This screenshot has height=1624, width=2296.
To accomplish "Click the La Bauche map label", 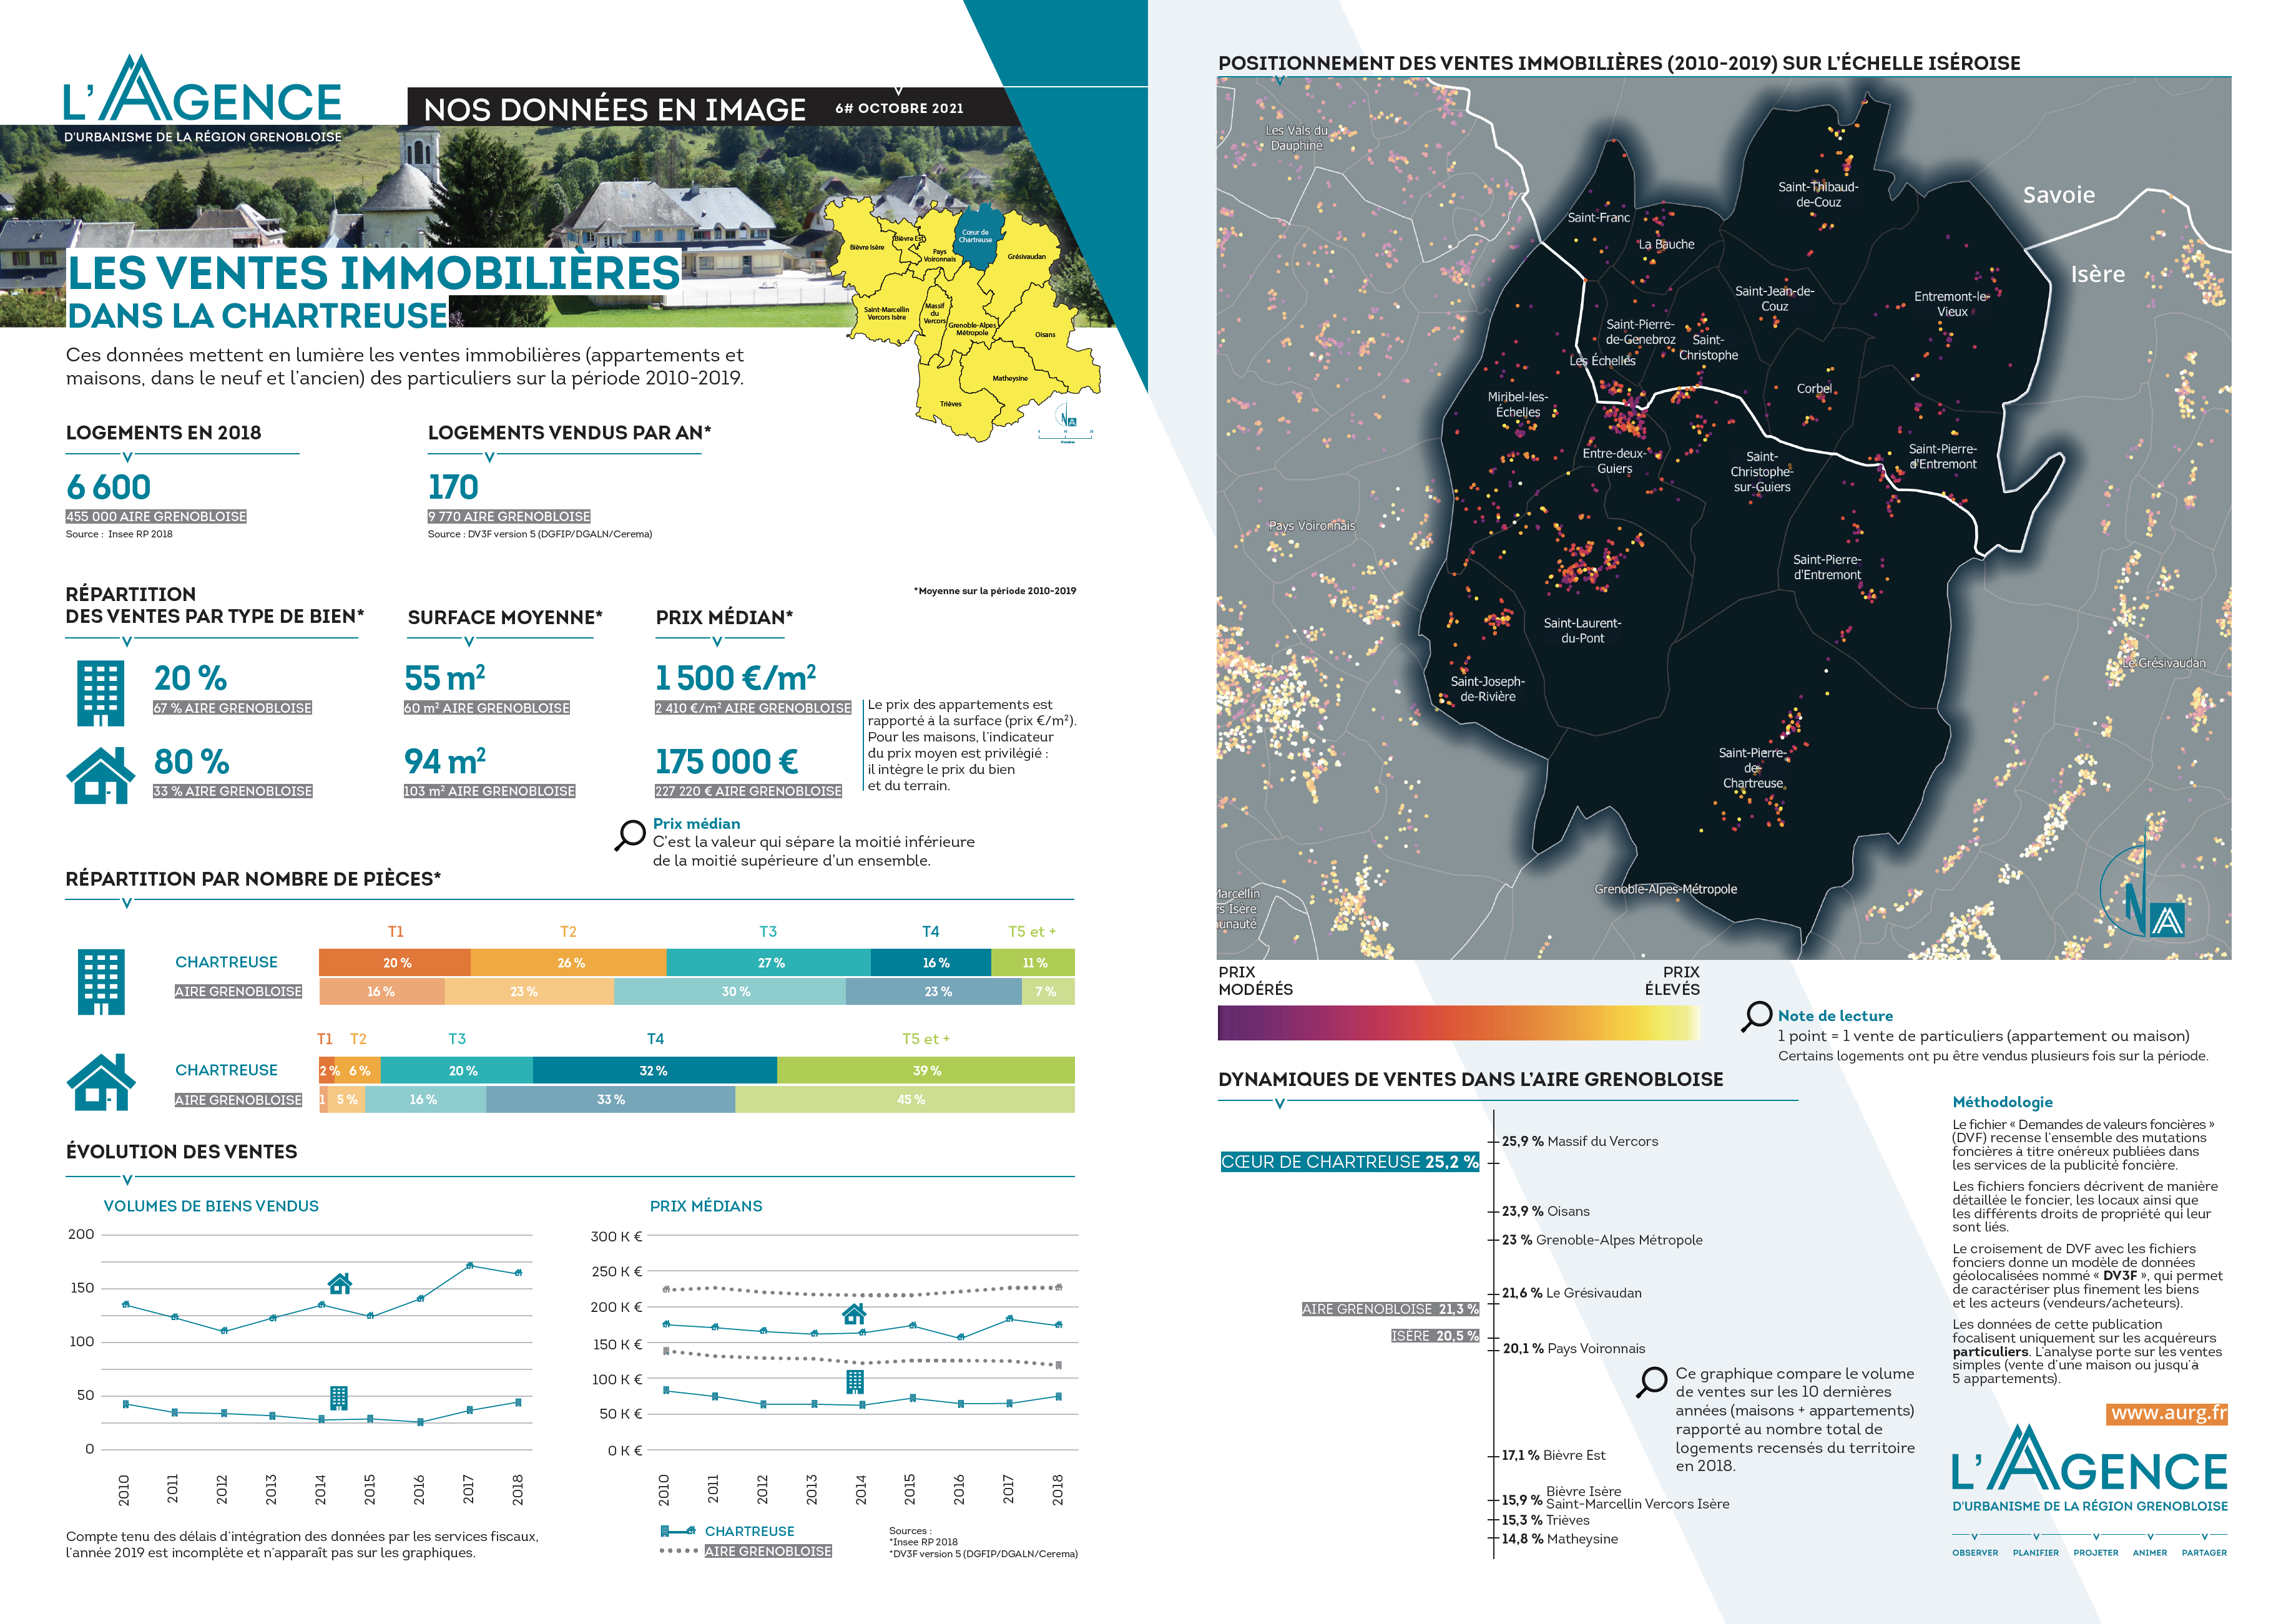I will coord(1666,244).
